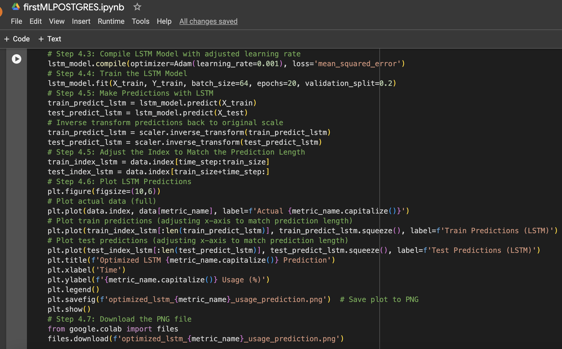Add a new code cell with + Code
The height and width of the screenshot is (349, 562).
[17, 39]
